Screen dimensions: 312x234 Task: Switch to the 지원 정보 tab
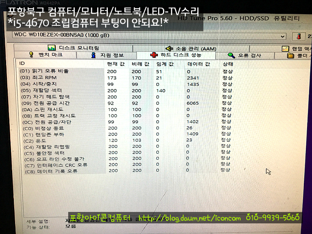(x=107, y=55)
